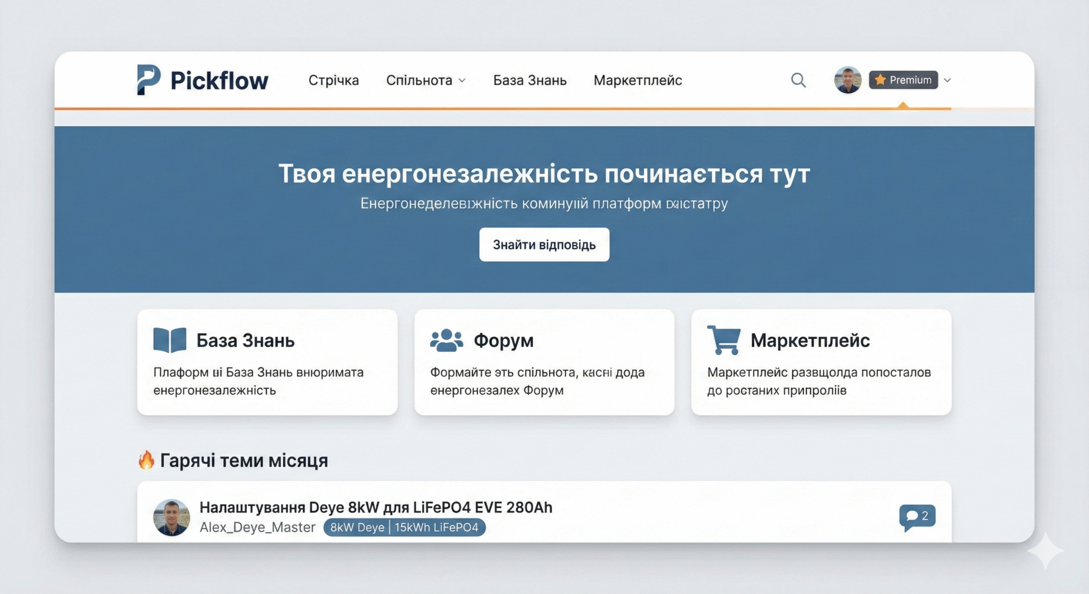This screenshot has width=1089, height=594.
Task: Click the open book Knowledge Base icon
Action: [170, 340]
